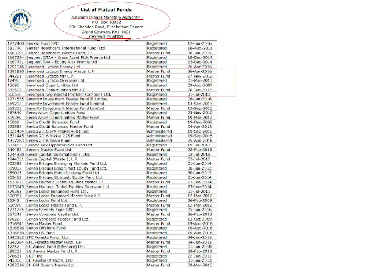Select Serengeti Lycaon Overseas Ltd
This screenshot has height=268, width=371.
pos(55,80)
